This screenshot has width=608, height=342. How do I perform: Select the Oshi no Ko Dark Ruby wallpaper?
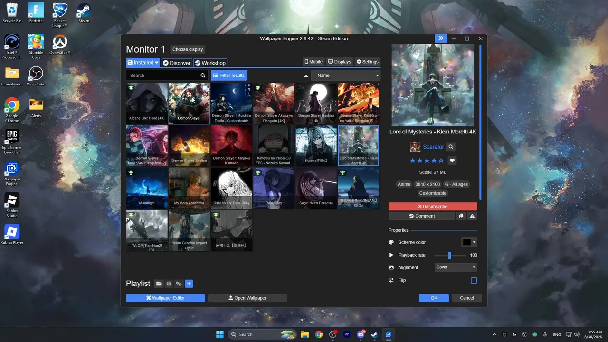231,188
